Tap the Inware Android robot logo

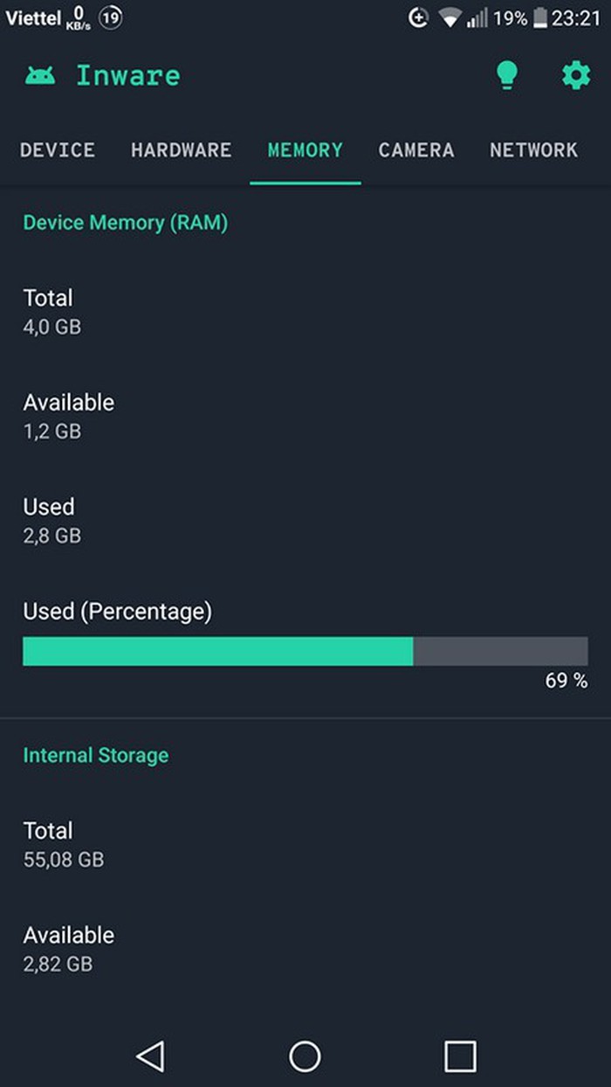pyautogui.click(x=39, y=76)
